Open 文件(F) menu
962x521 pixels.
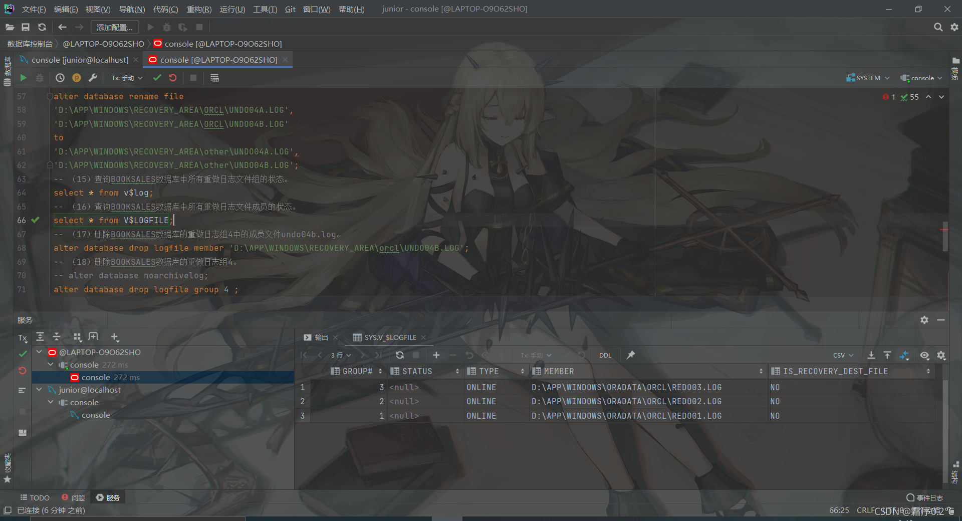pos(34,9)
